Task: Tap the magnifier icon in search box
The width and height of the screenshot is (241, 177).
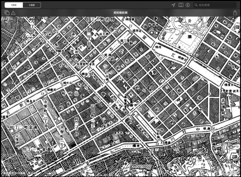Action: click(x=195, y=5)
